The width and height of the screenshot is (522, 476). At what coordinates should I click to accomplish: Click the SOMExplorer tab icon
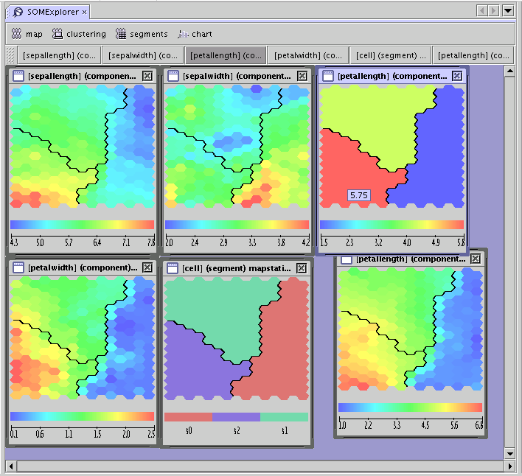point(18,13)
